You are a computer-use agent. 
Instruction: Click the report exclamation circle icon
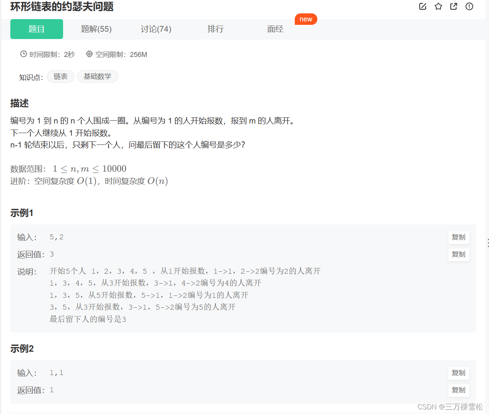469,6
